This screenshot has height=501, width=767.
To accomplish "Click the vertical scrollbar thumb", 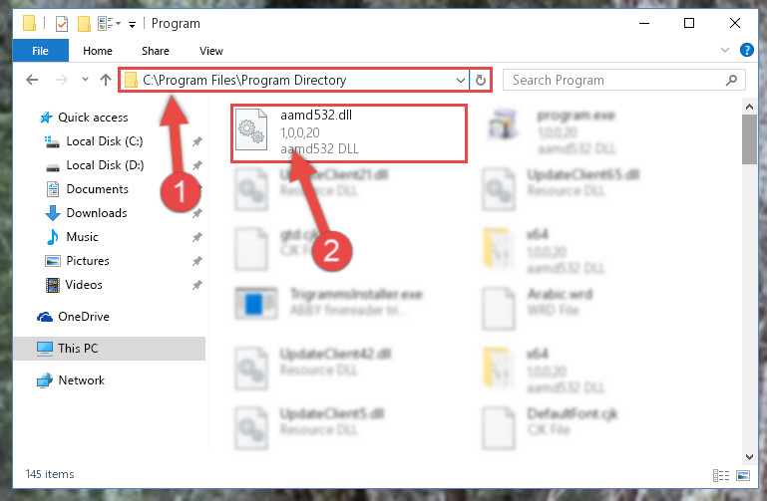I will pyautogui.click(x=749, y=139).
